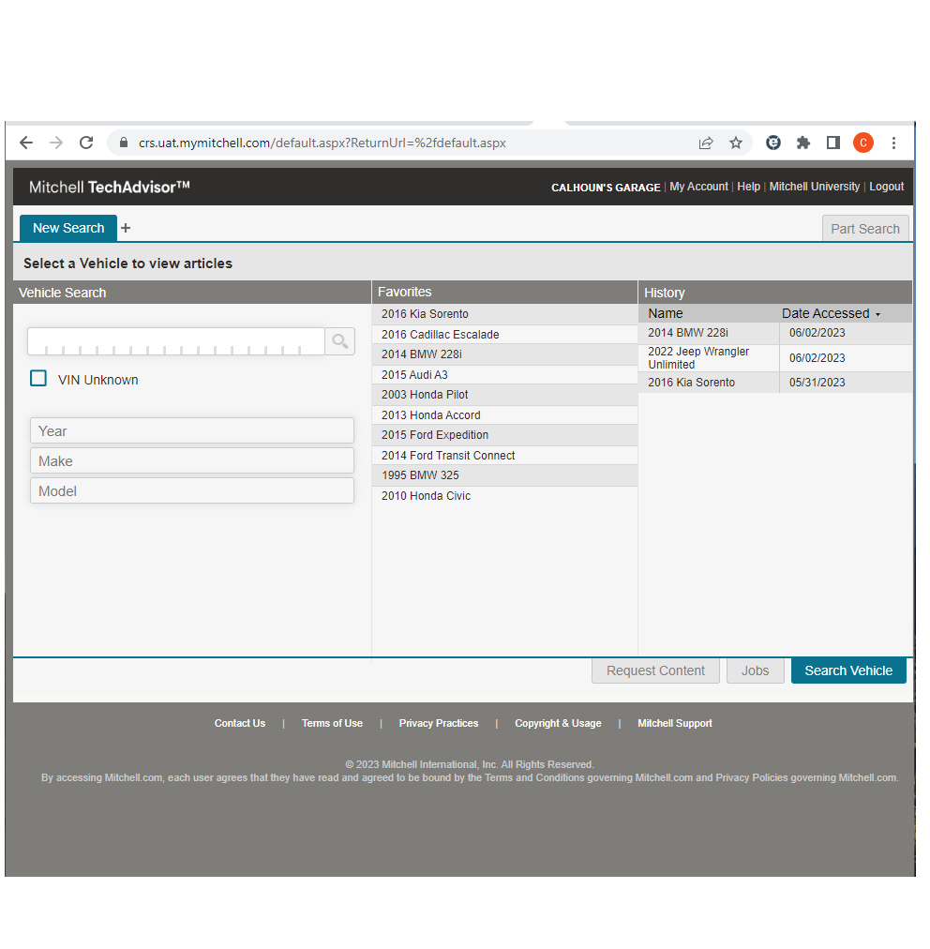Click the Search Vehicle button
This screenshot has height=949, width=930.
(x=848, y=670)
